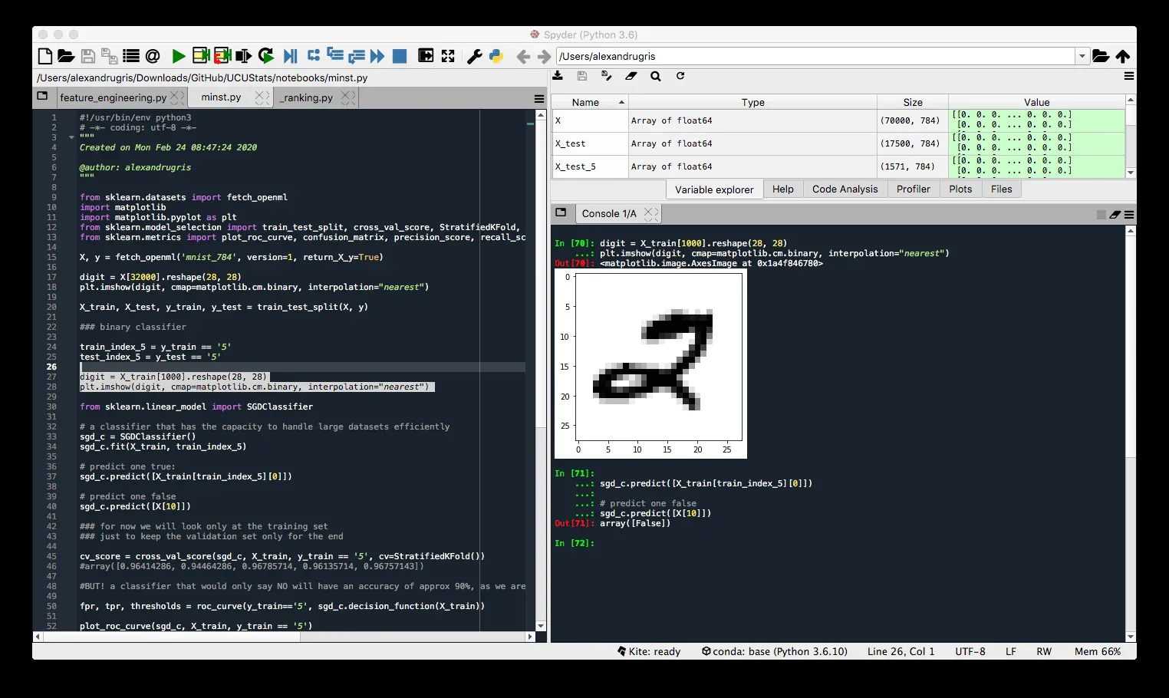The image size is (1169, 698).
Task: Close the minst.py tab
Action: pos(262,97)
